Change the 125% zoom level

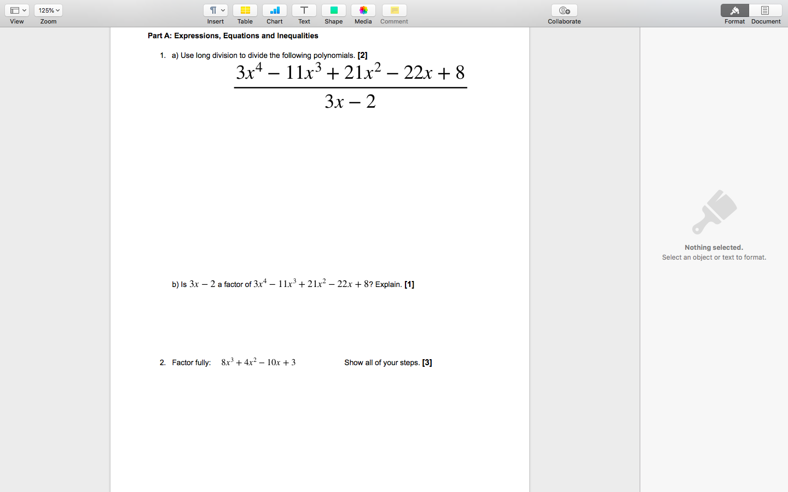click(x=48, y=10)
